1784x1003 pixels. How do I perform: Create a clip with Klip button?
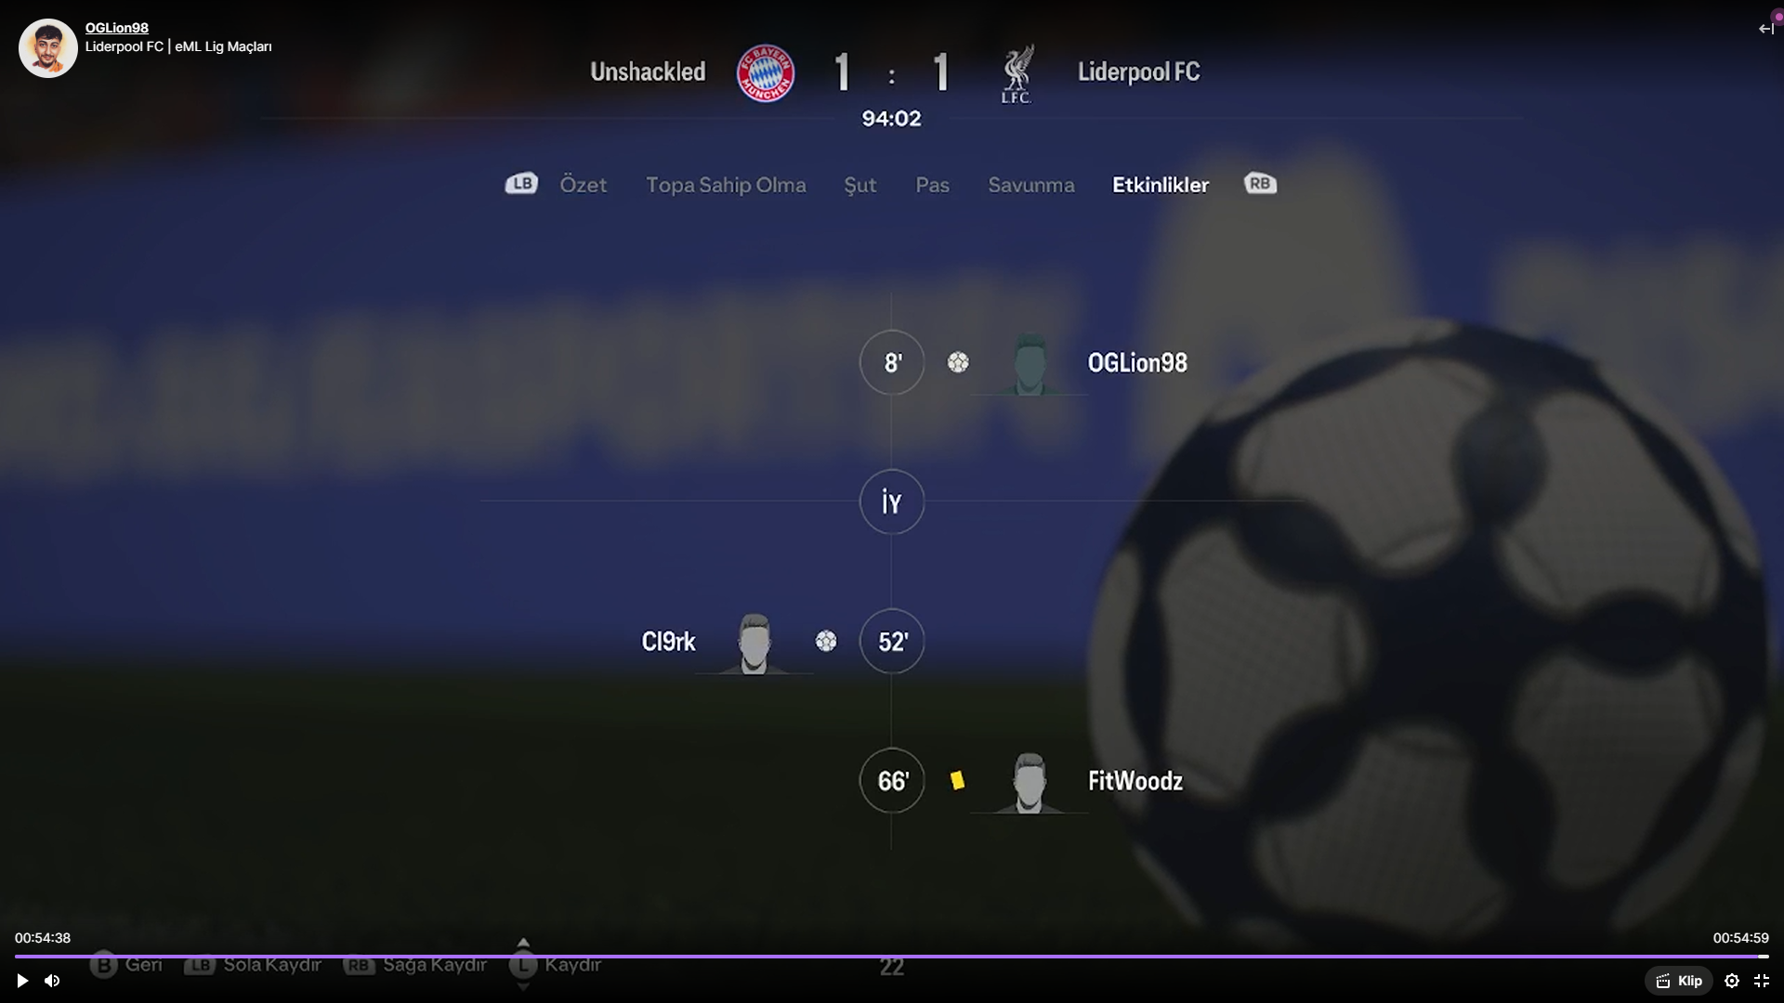[1679, 981]
